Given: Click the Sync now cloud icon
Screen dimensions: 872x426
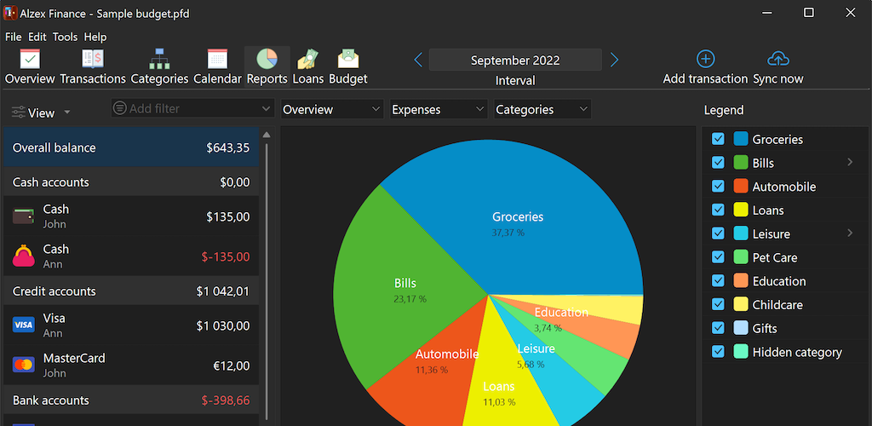Looking at the screenshot, I should [x=777, y=59].
